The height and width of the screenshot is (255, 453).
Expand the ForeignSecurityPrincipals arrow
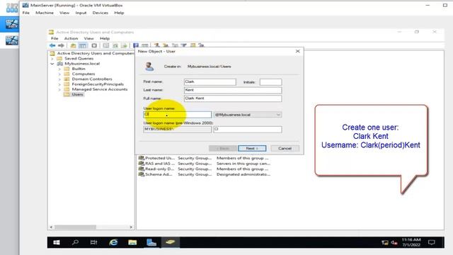[x=59, y=84]
